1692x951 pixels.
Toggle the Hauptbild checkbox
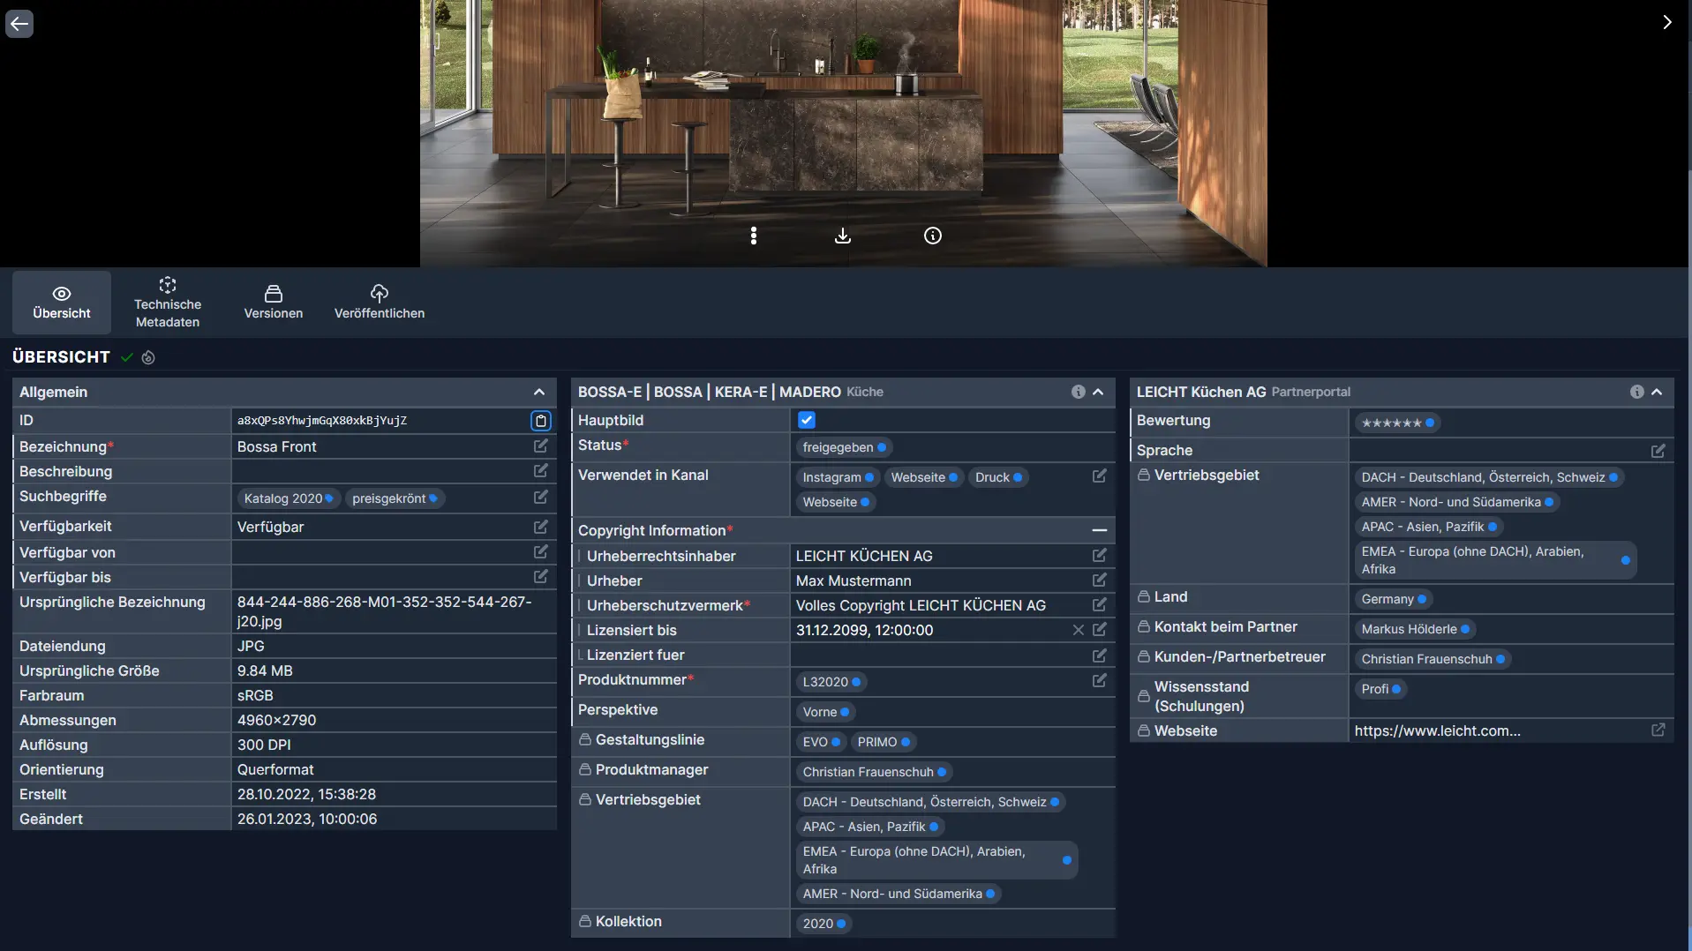[x=807, y=420]
